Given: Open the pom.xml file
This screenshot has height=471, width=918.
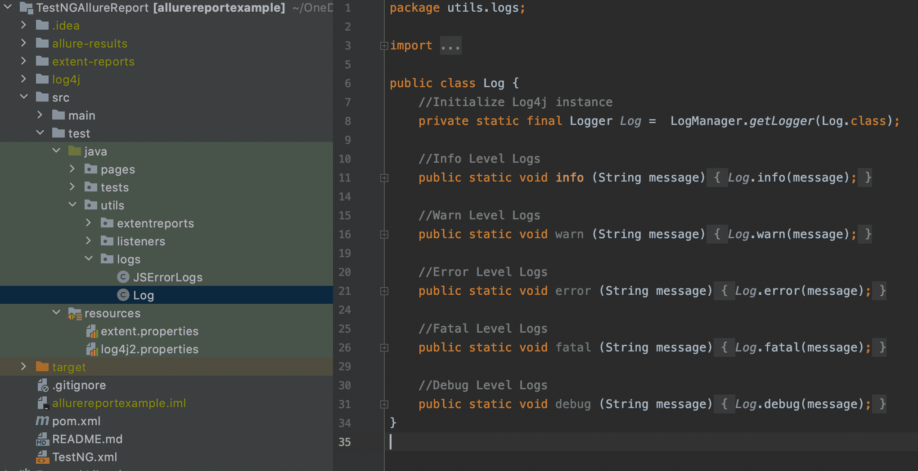Looking at the screenshot, I should click(76, 421).
